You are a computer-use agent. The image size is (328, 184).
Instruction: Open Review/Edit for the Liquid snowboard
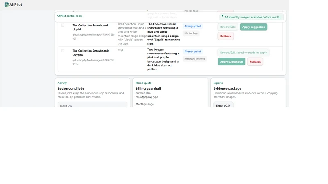(228, 27)
